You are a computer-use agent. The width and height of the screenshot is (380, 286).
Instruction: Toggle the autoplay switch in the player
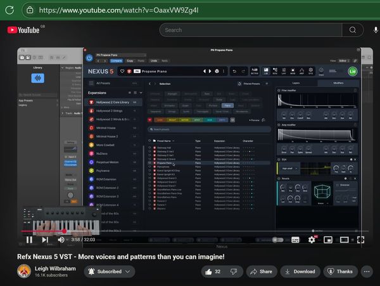278,240
